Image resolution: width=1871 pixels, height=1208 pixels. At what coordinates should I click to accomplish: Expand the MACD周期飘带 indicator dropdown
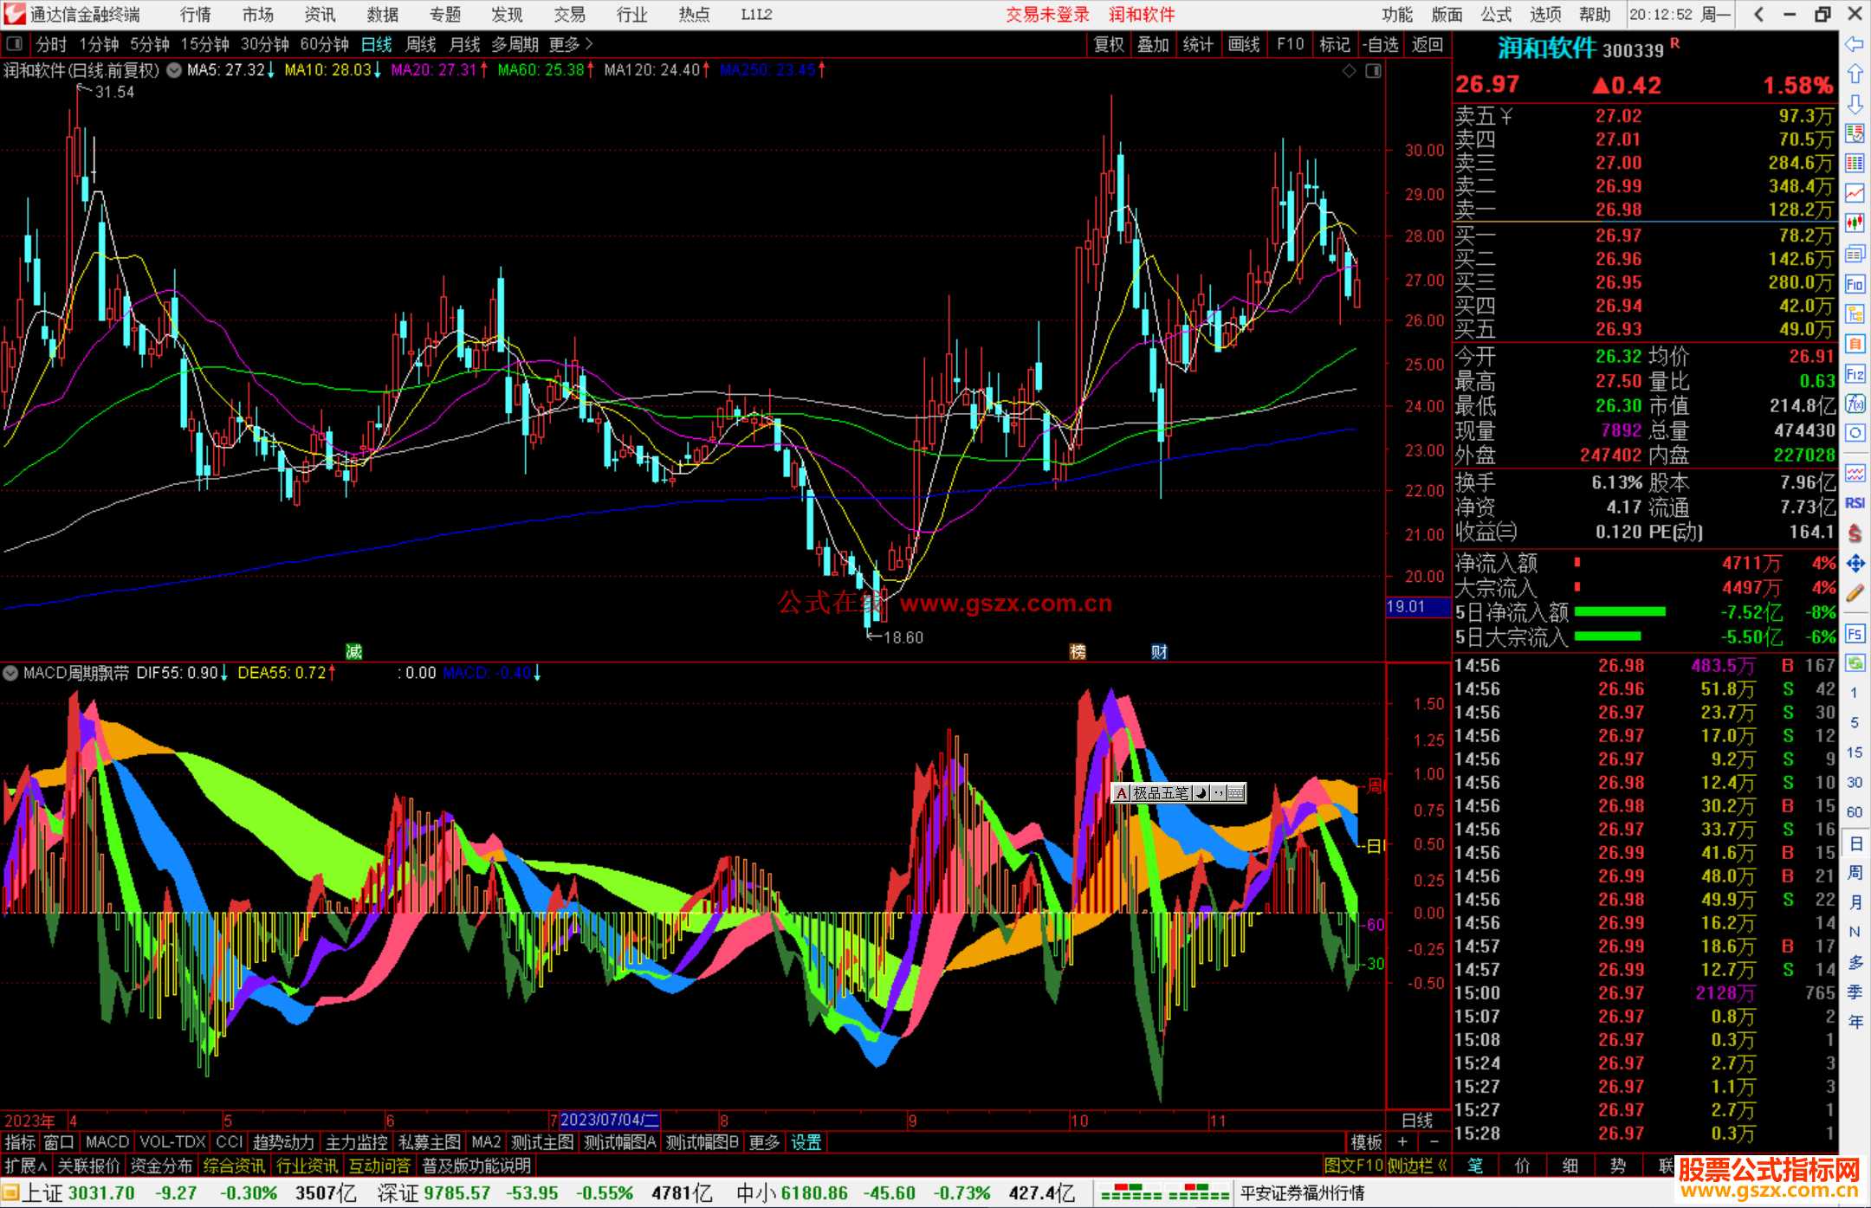(10, 673)
